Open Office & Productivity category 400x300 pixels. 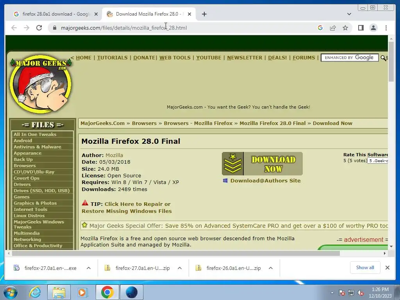[x=38, y=246]
